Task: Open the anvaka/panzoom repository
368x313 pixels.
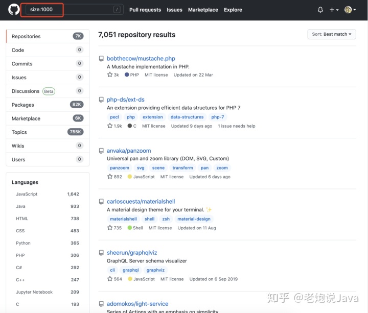Action: [x=129, y=151]
